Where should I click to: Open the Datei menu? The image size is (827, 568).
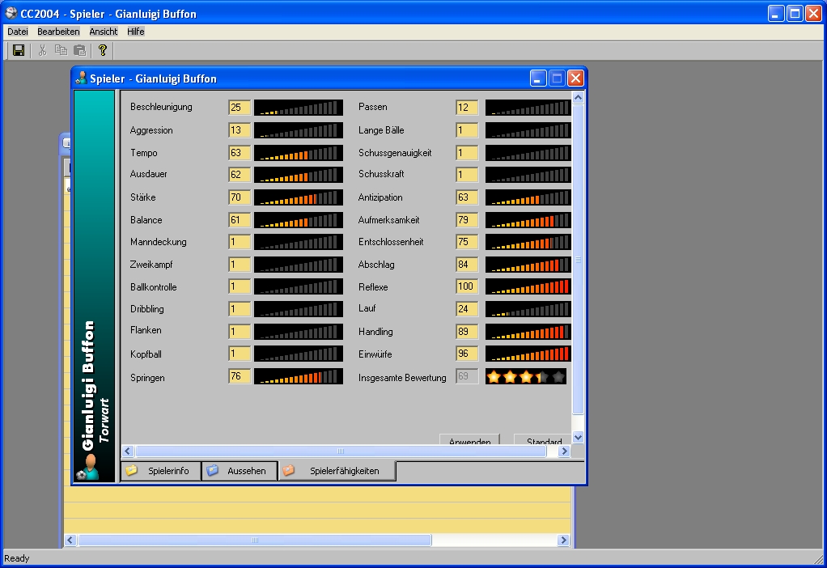18,32
